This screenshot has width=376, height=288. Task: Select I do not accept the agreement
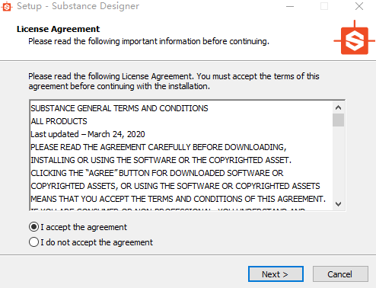(91, 242)
